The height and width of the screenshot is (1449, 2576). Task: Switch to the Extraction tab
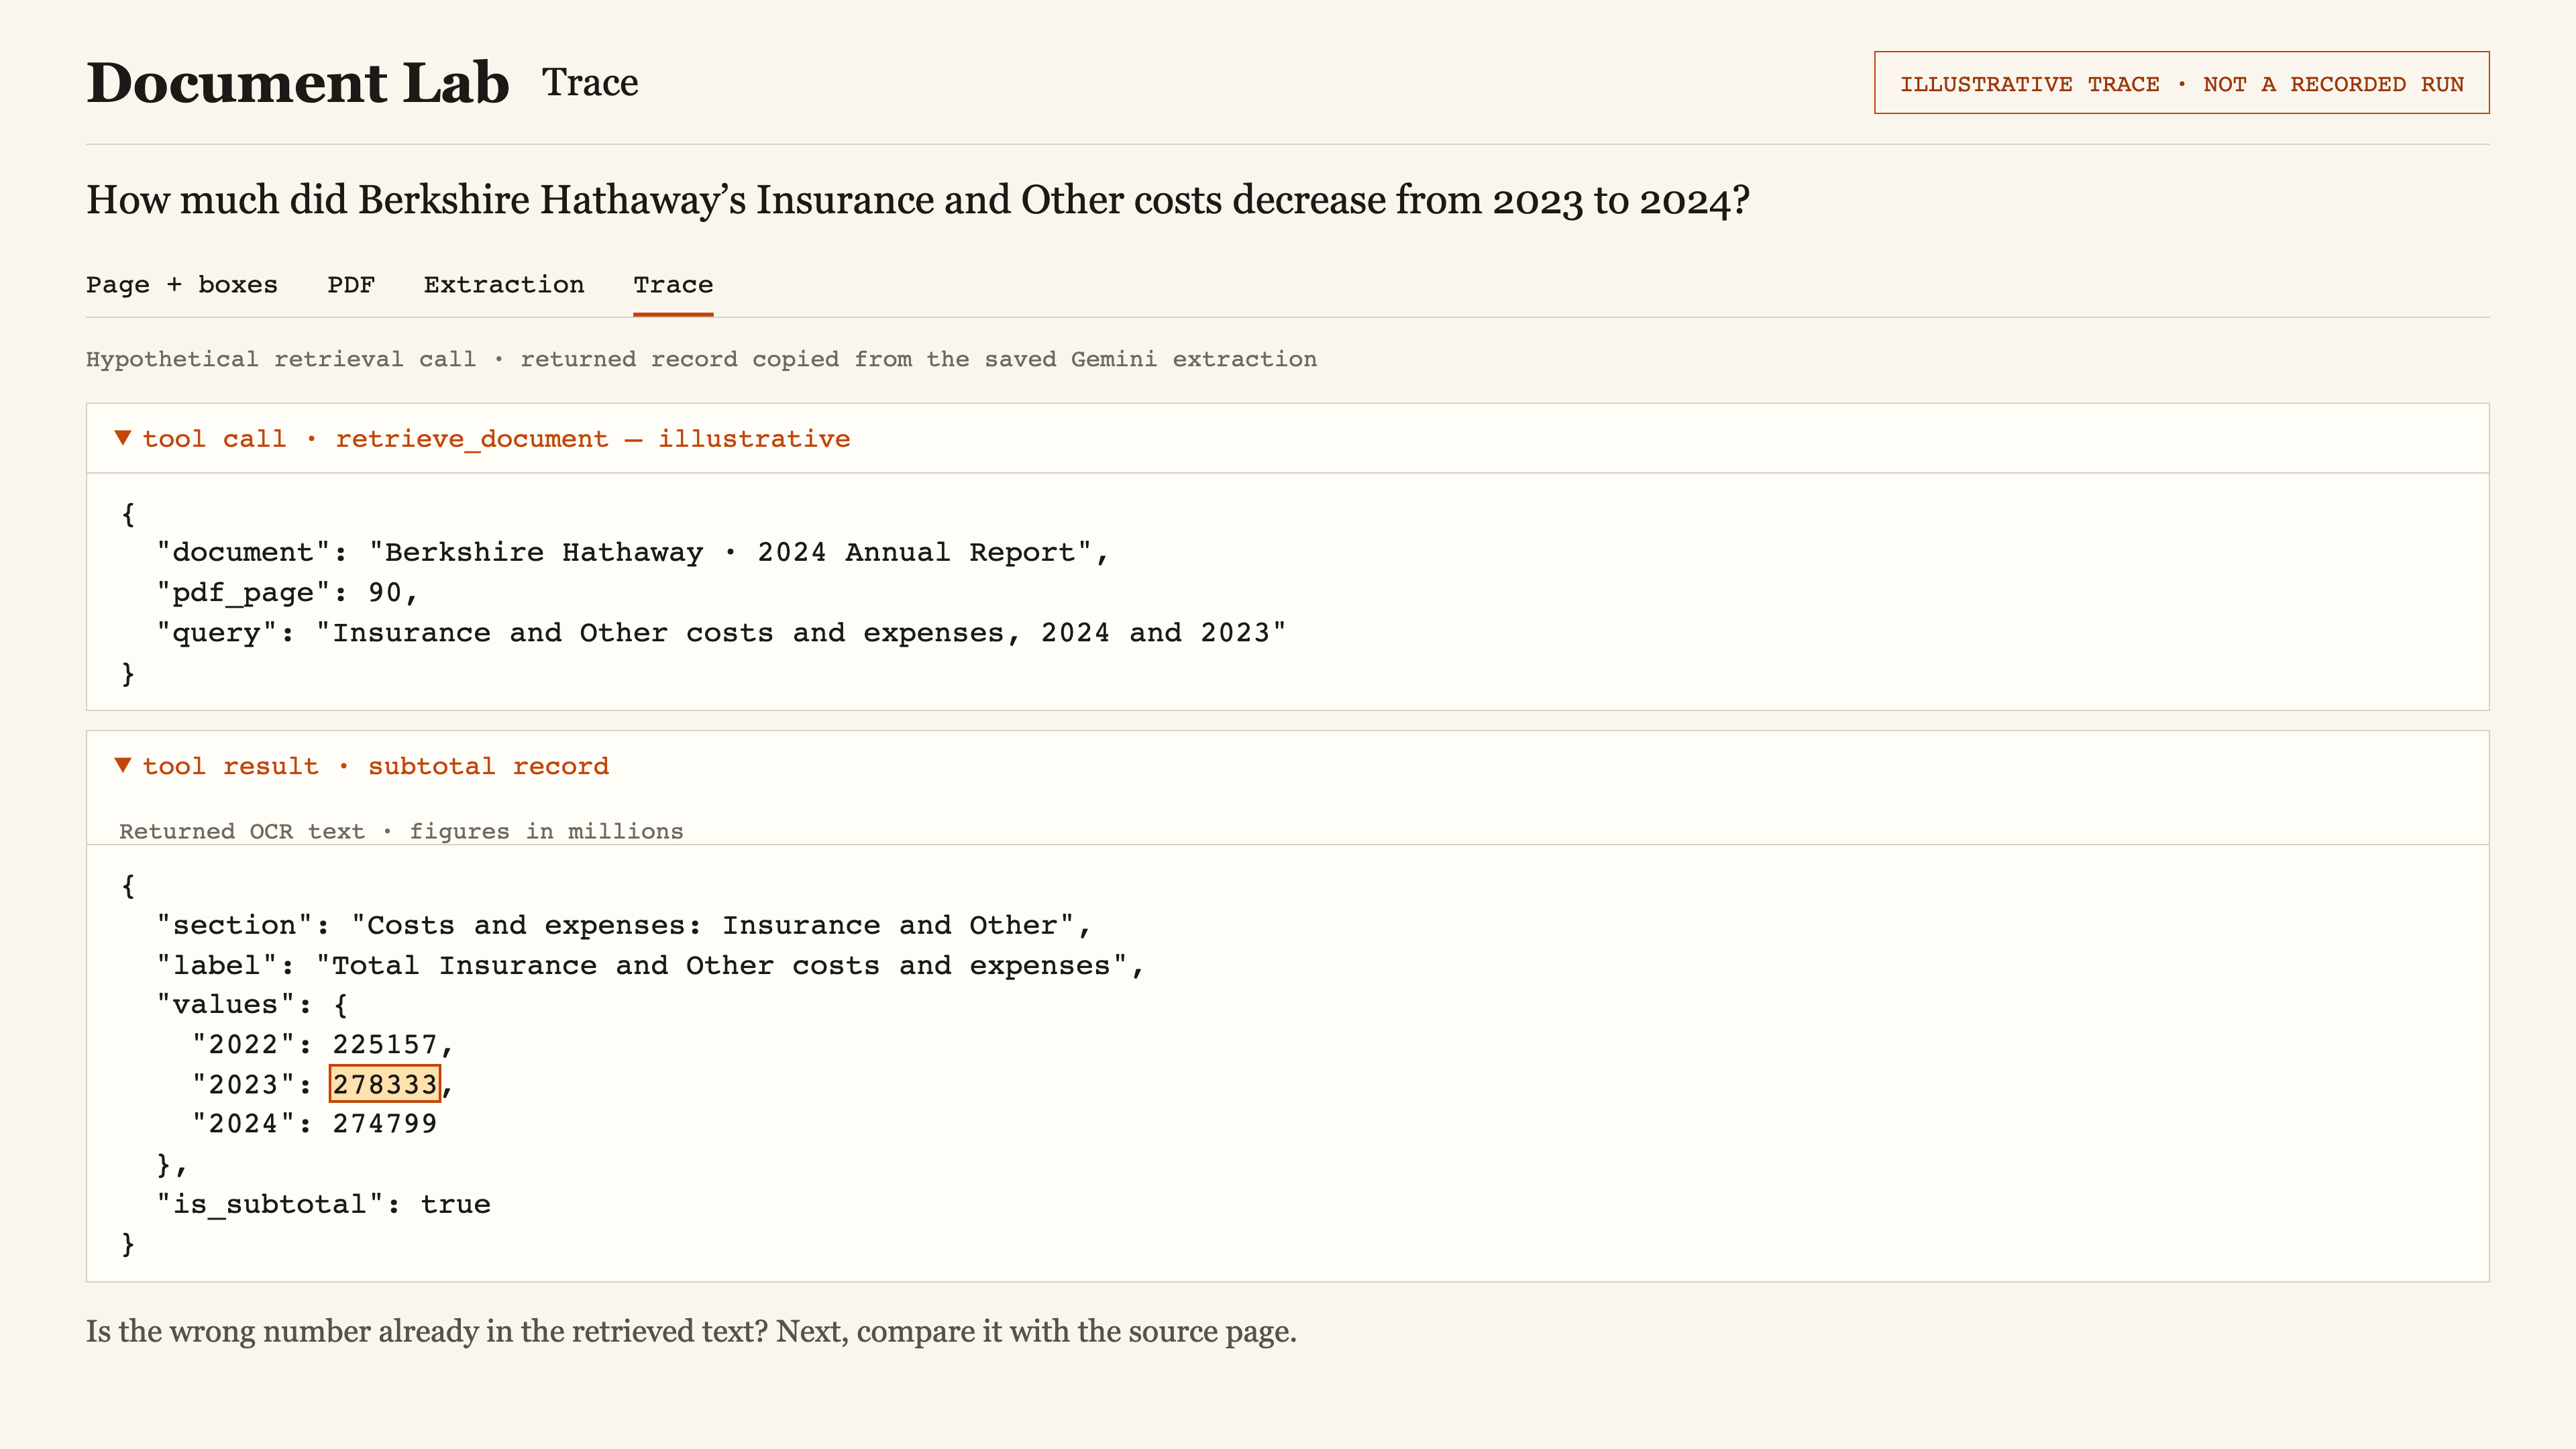pyautogui.click(x=504, y=285)
